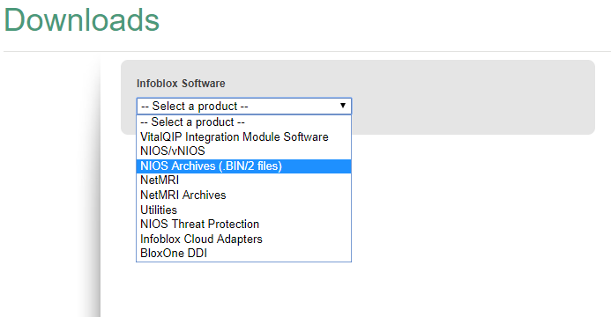Screen dimensions: 611x317
Task: Select the BloxOne DDI option
Action: [243, 254]
